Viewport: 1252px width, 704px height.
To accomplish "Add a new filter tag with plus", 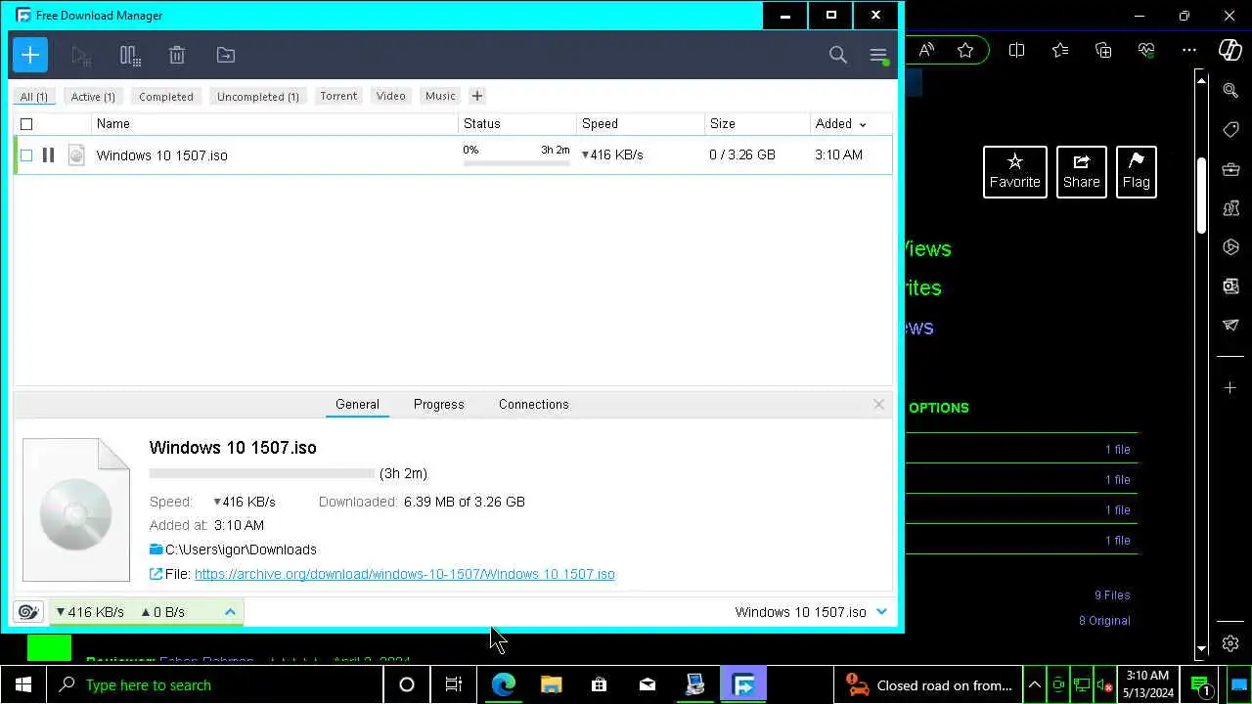I will point(477,96).
